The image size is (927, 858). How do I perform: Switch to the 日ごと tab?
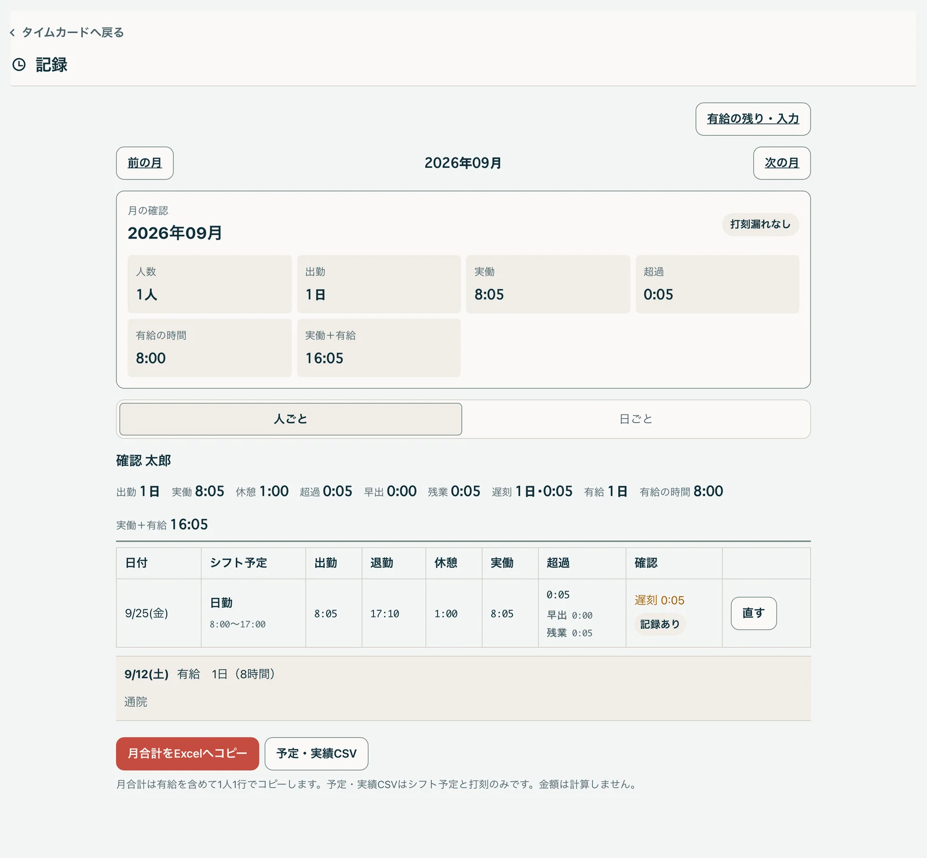pos(636,419)
